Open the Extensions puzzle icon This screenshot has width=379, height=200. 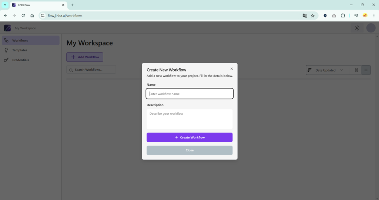pyautogui.click(x=343, y=15)
